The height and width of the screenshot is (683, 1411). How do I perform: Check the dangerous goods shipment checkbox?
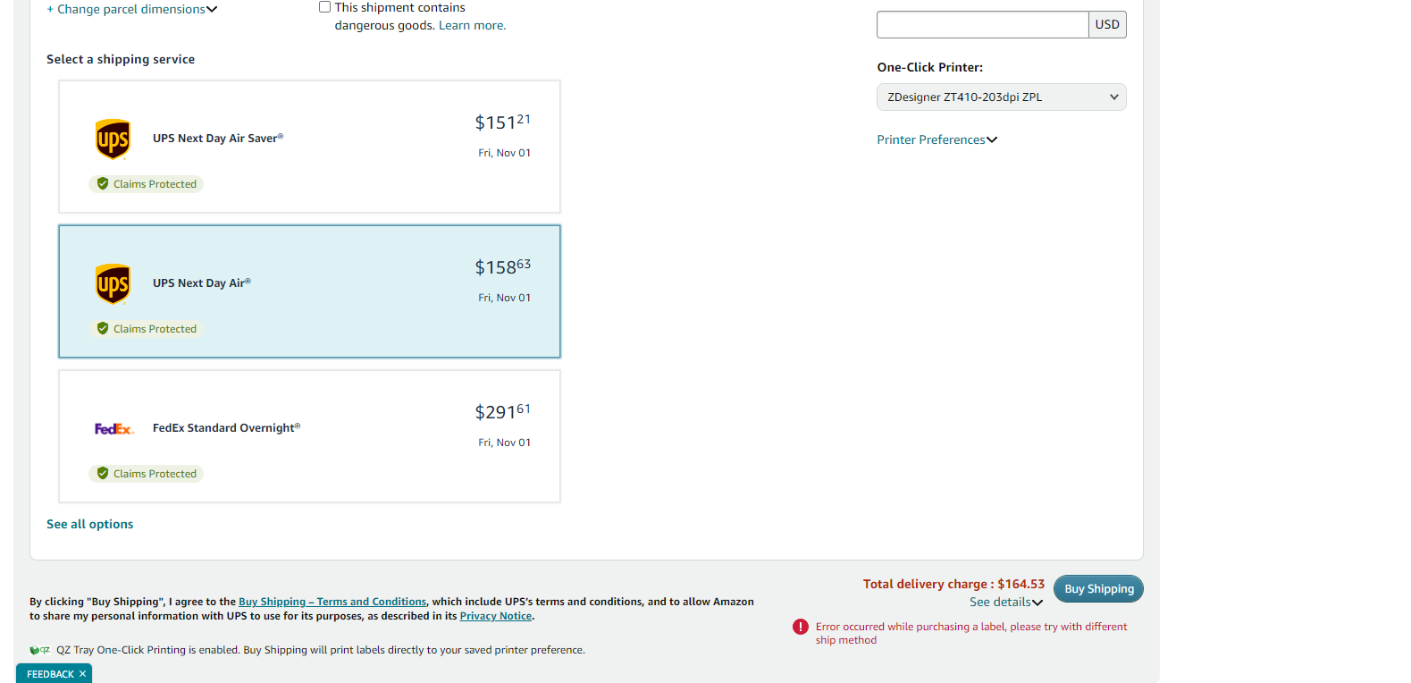point(325,7)
